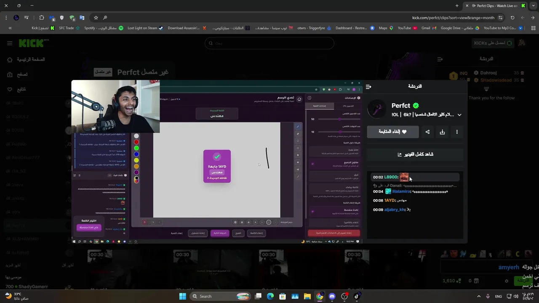
Task: Switch the ENG input language
Action: [498, 296]
